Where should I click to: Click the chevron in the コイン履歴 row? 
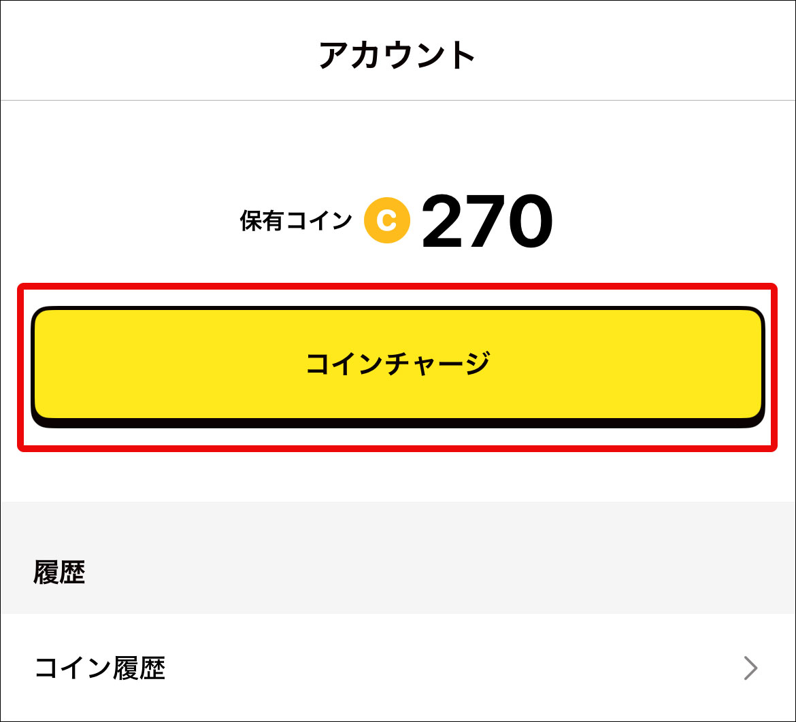click(x=750, y=669)
